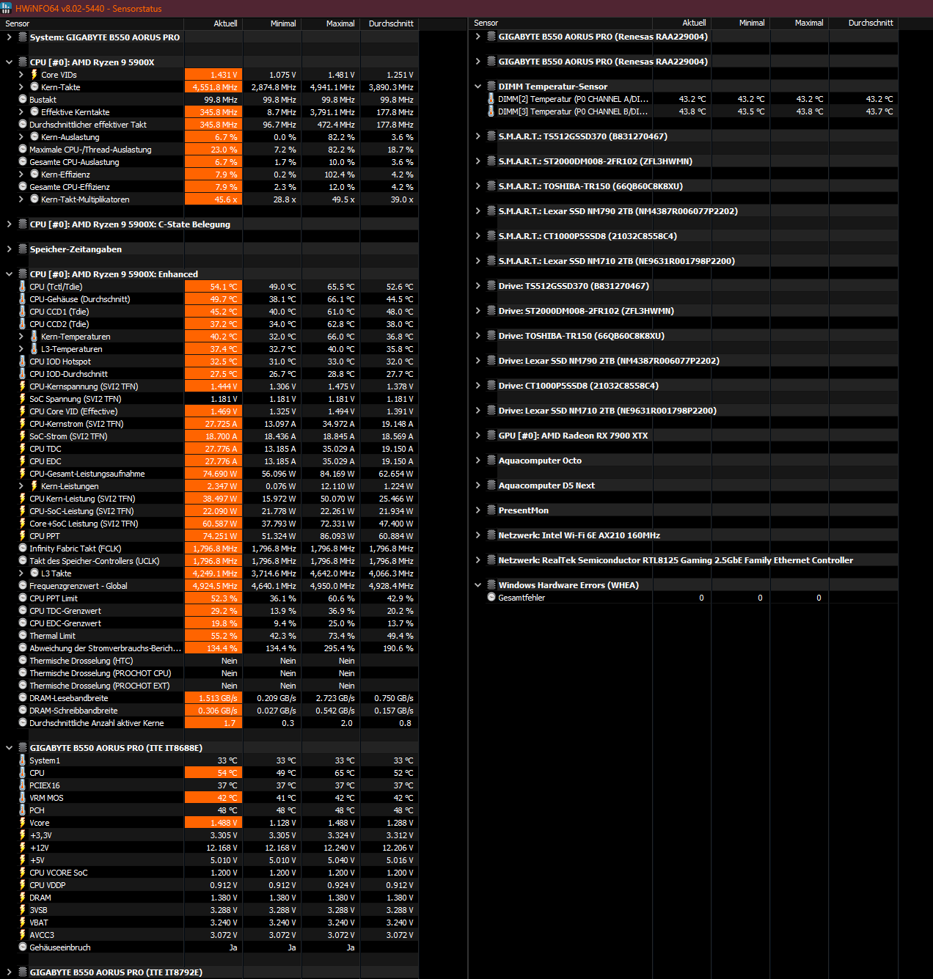Click the chip icon beside PresentMon

491,510
